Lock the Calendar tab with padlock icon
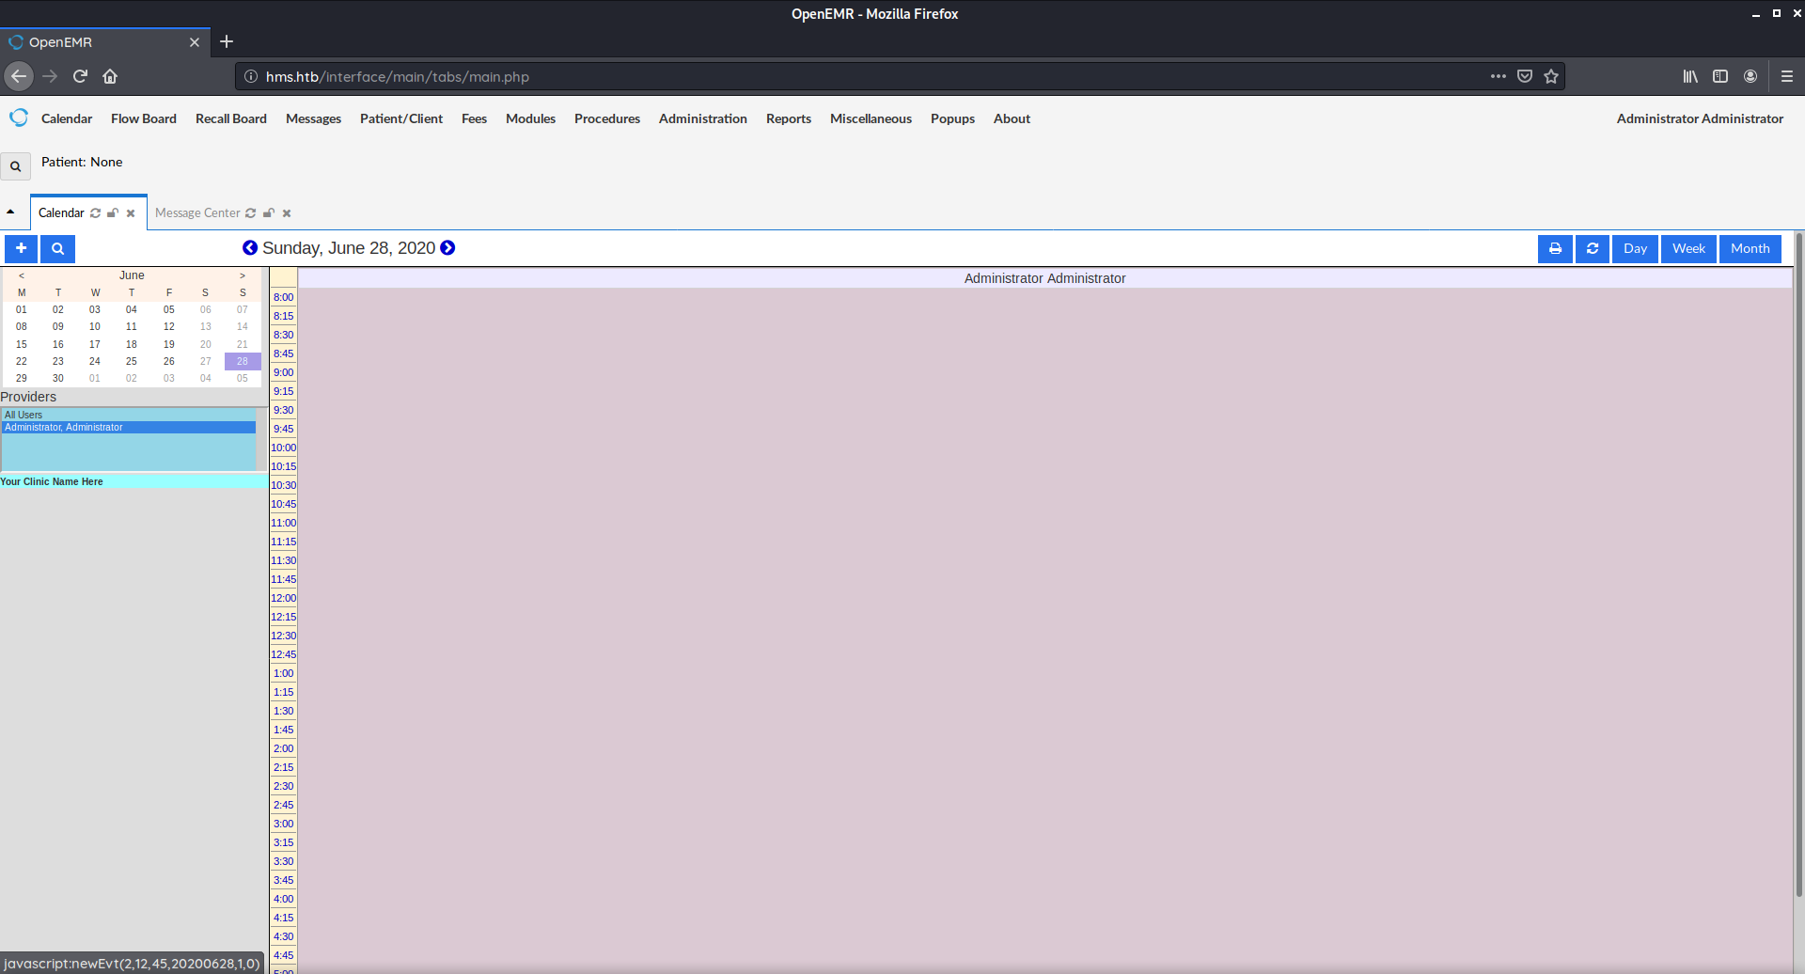This screenshot has width=1805, height=974. click(112, 213)
